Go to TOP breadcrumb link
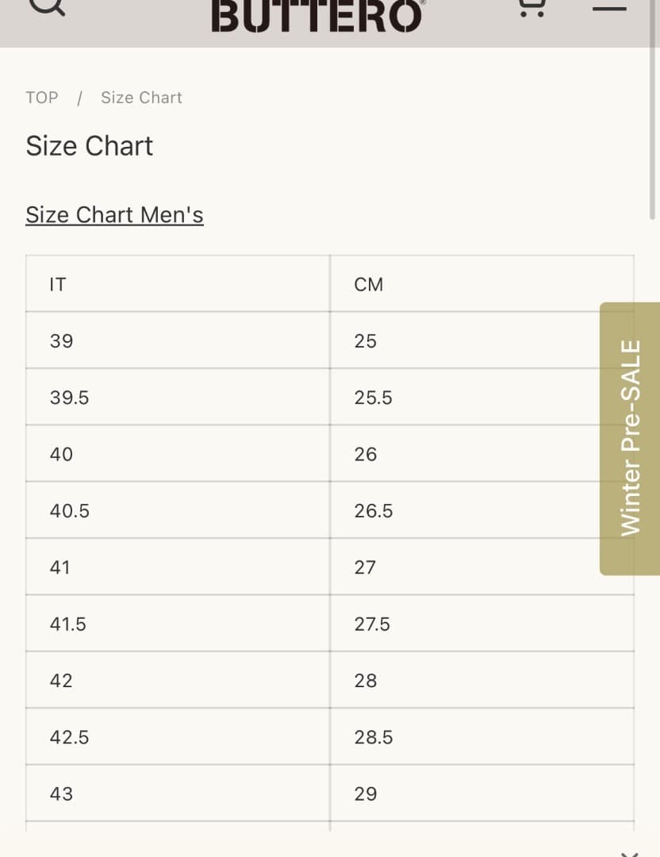The width and height of the screenshot is (660, 857). click(42, 98)
